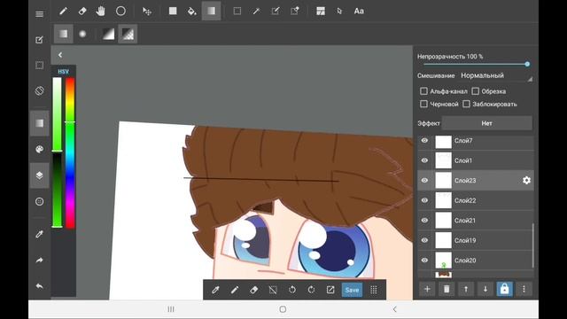The height and width of the screenshot is (319, 567).
Task: Toggle the blue lock layer button
Action: [x=504, y=289]
